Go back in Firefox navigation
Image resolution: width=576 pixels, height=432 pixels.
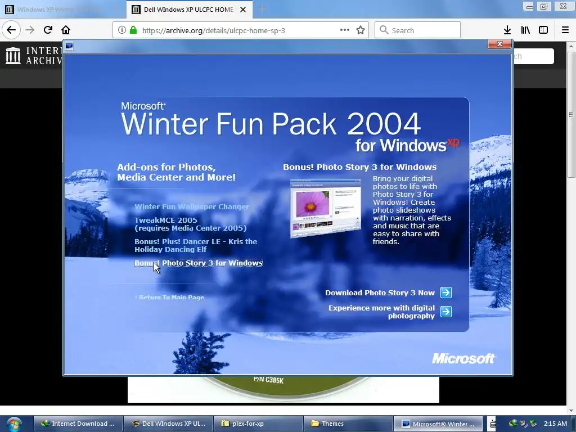(x=11, y=30)
